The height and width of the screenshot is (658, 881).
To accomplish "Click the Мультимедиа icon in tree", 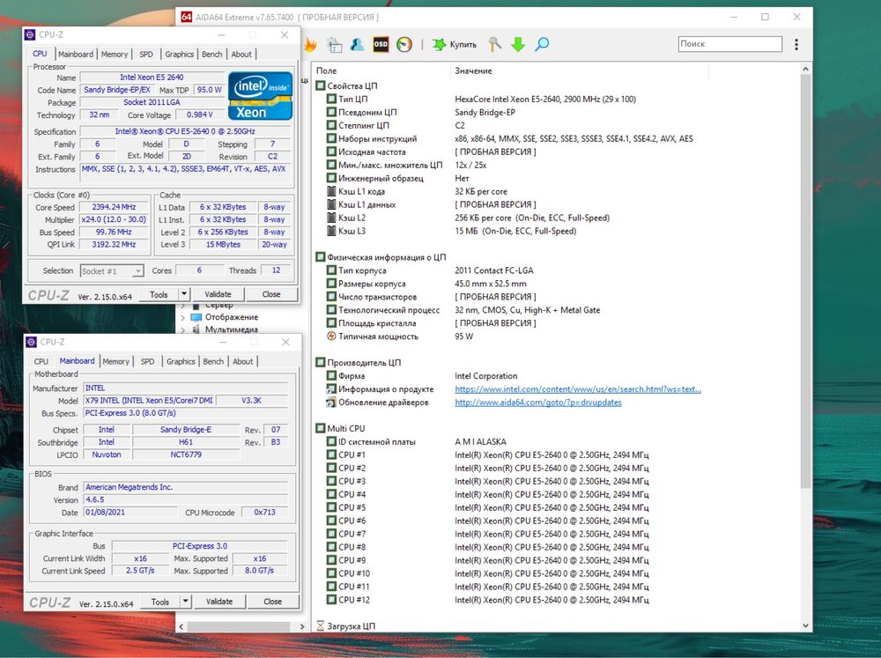I will tap(196, 329).
